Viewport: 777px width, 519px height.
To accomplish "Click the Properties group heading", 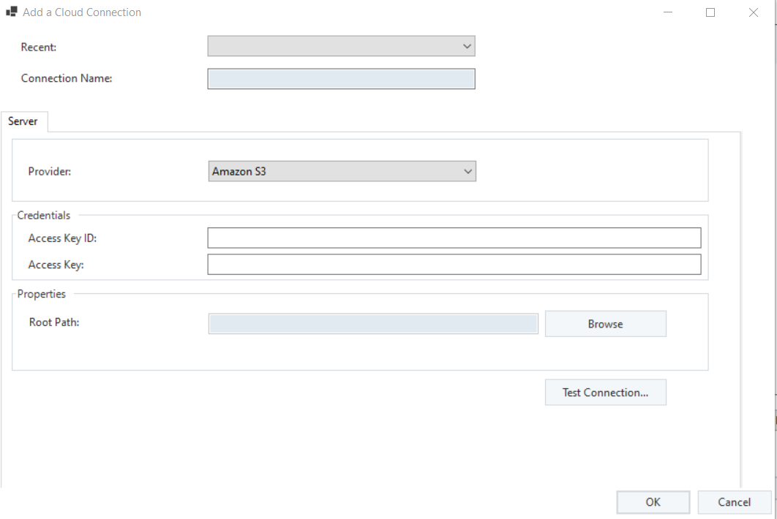I will [42, 294].
